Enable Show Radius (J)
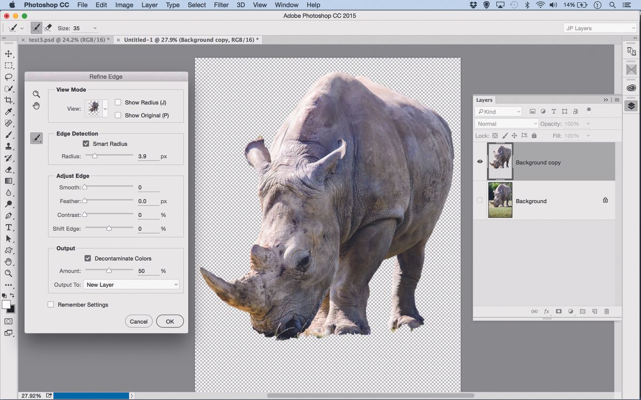 [118, 101]
